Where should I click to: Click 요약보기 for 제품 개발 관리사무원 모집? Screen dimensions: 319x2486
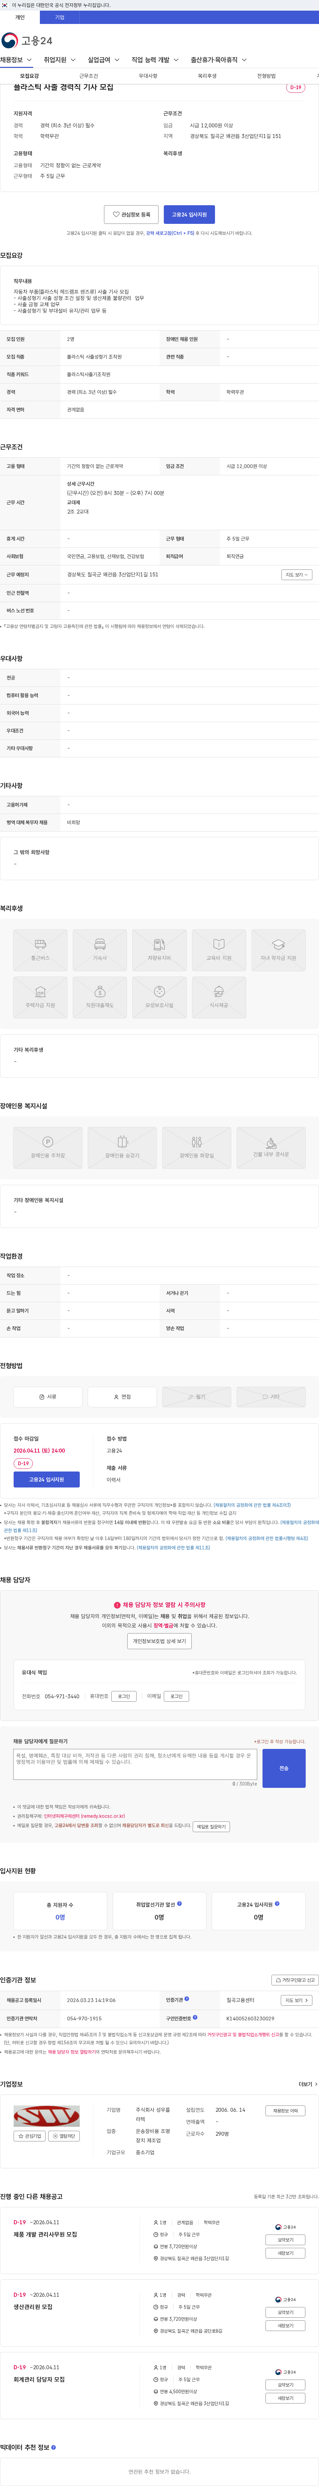click(285, 2240)
